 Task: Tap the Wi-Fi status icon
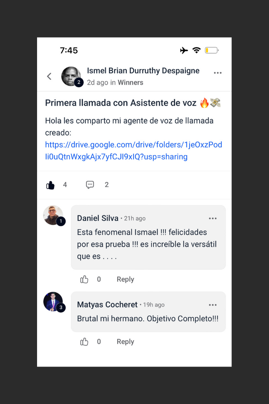[196, 50]
